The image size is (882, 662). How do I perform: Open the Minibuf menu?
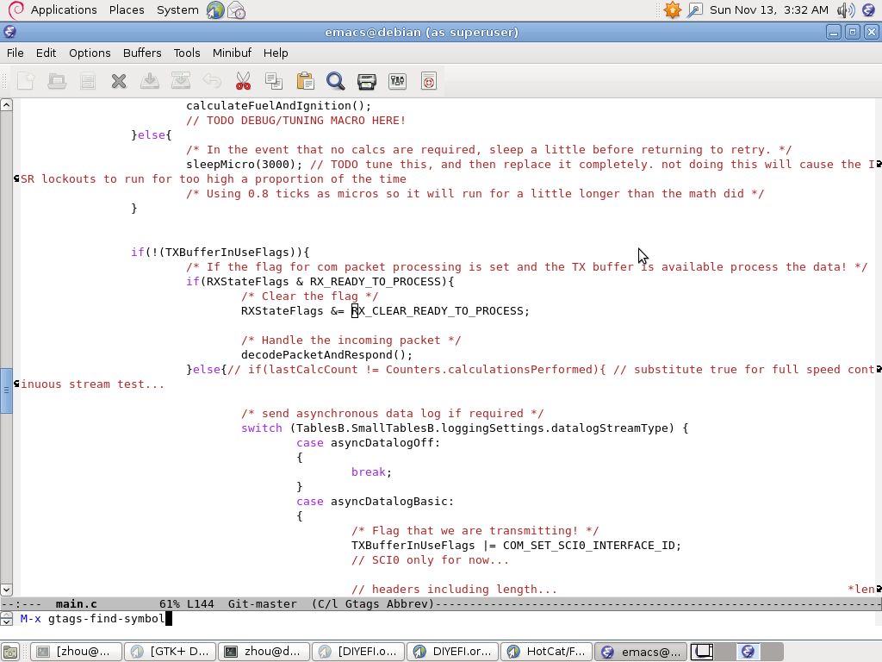(x=232, y=53)
